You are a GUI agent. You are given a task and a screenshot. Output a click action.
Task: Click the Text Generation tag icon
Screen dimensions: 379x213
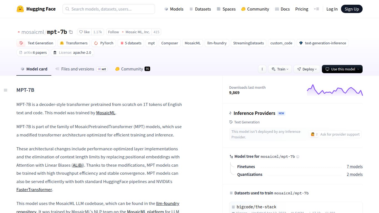coord(21,43)
